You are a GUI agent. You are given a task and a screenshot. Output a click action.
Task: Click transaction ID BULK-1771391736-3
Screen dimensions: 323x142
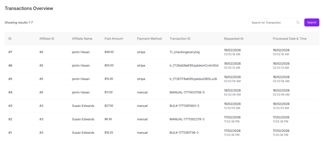(x=184, y=133)
